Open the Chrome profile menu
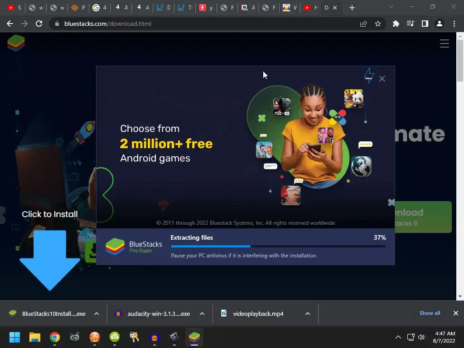This screenshot has width=464, height=348. [440, 24]
